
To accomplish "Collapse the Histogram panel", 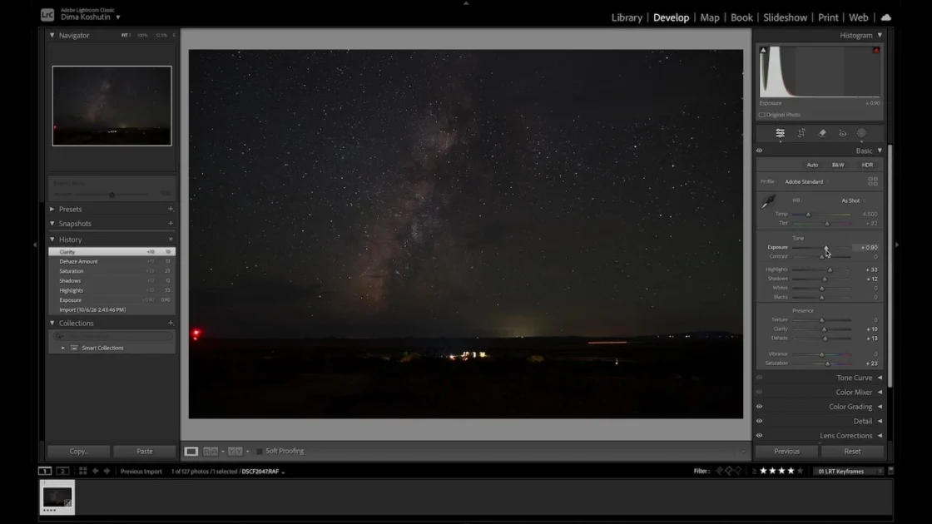I will [x=880, y=35].
